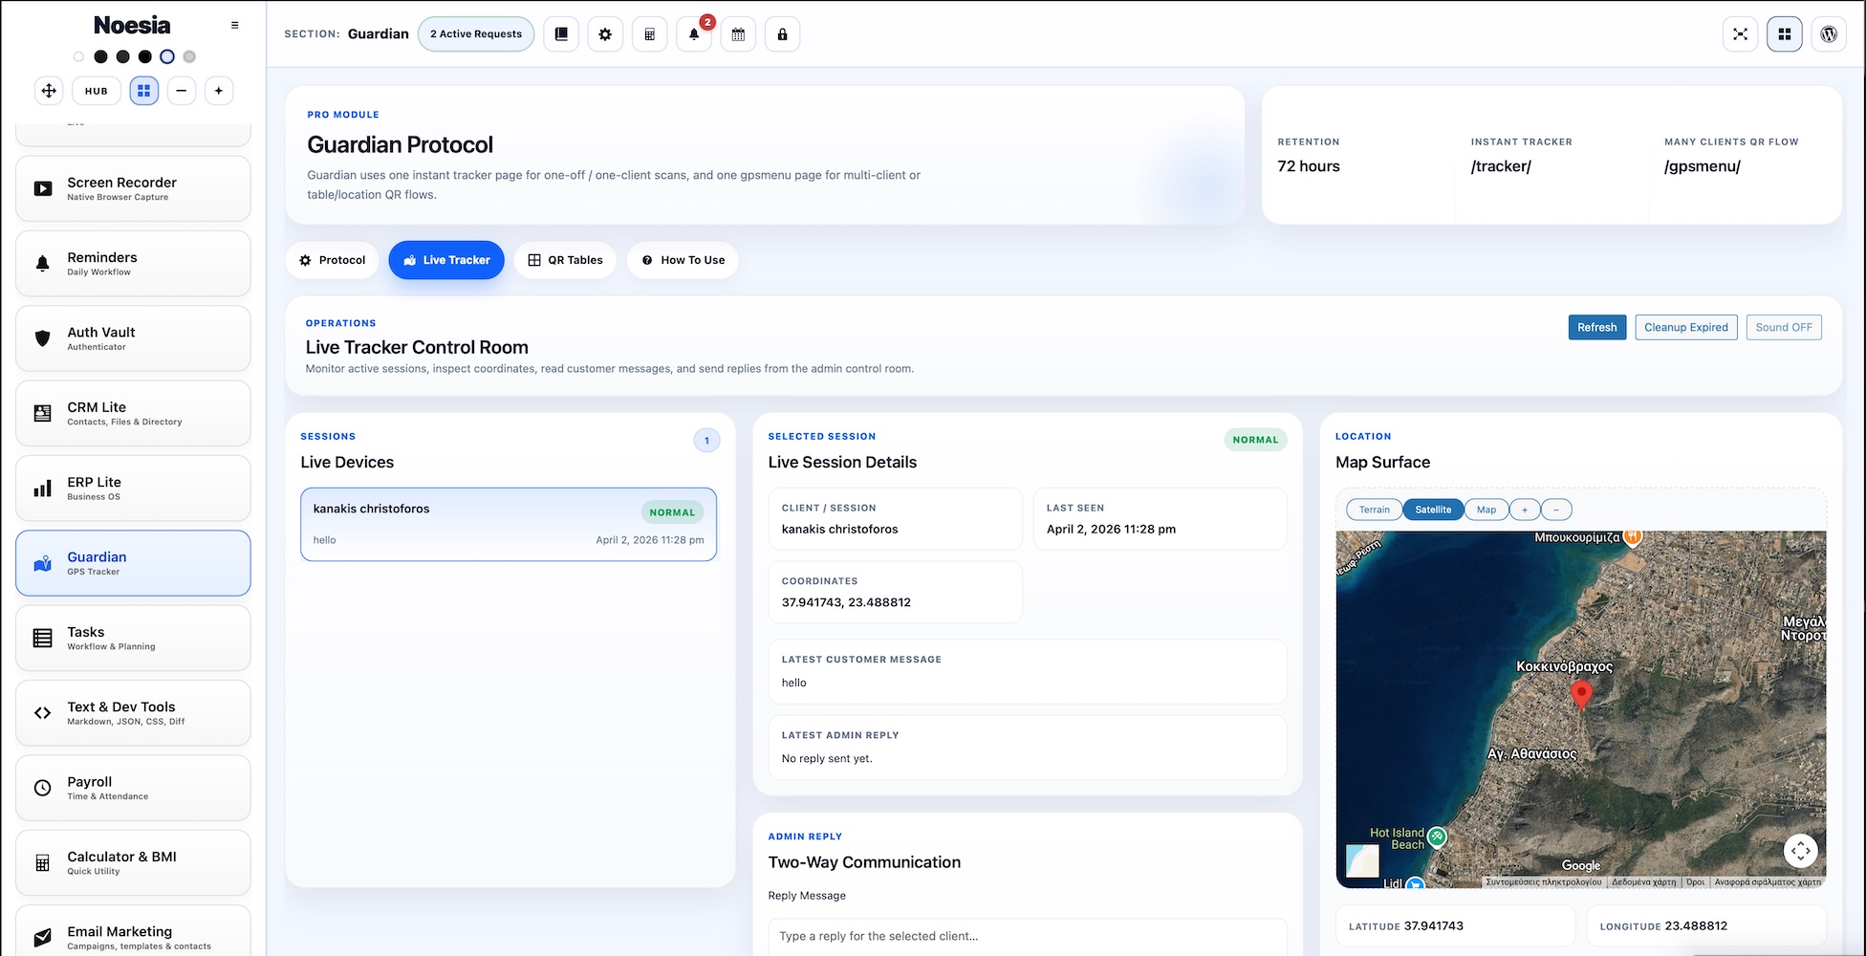
Task: Click the map camera controls compass button
Action: pos(1801,850)
